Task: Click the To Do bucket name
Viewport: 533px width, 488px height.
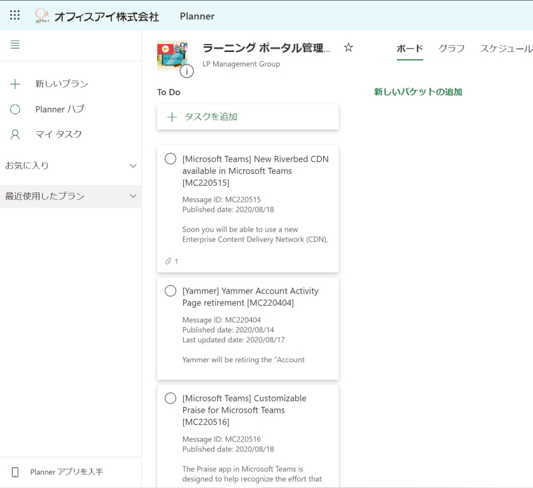Action: pyautogui.click(x=169, y=92)
